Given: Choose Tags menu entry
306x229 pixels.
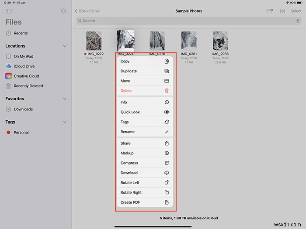Looking at the screenshot, I should (x=145, y=122).
